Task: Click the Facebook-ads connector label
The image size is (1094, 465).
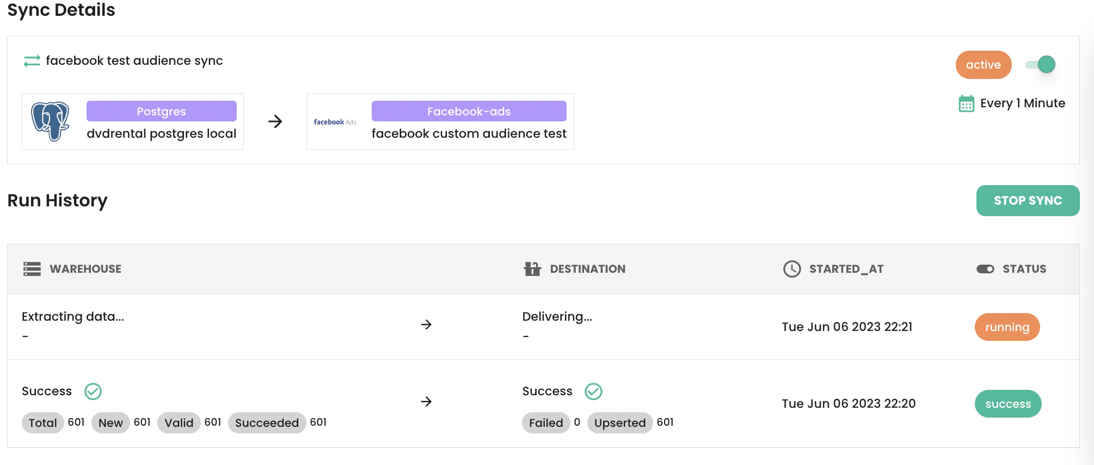Action: coord(469,111)
